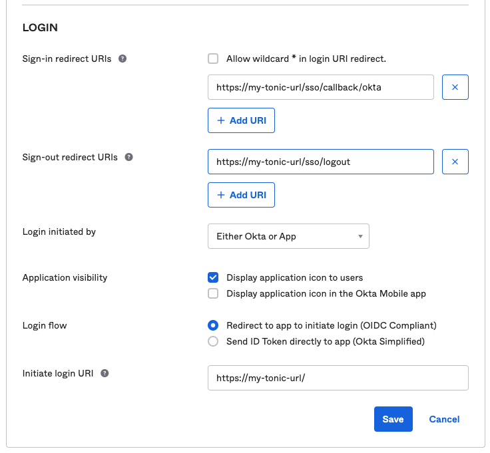Check Display application icon in Okta Mobile app

(213, 293)
